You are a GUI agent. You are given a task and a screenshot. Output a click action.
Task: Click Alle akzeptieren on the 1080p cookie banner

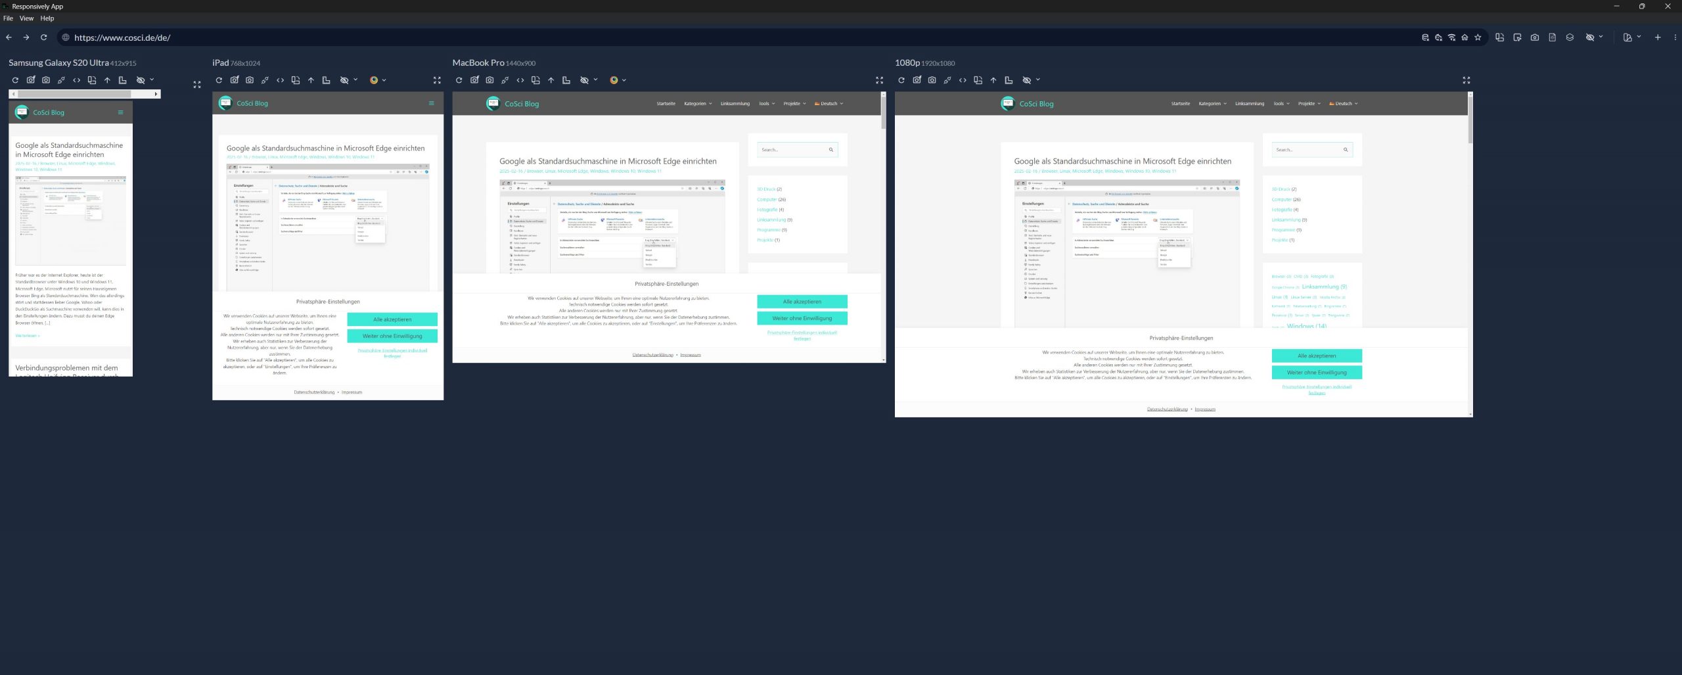tap(1317, 356)
